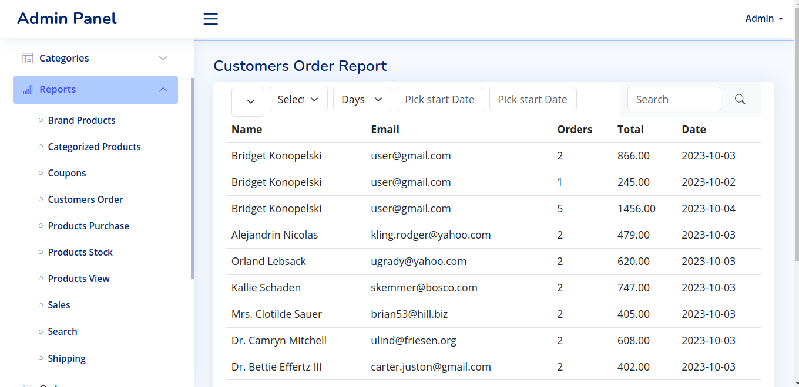The image size is (799, 387).
Task: Click the bullet icon beside Customers Order
Action: click(40, 199)
